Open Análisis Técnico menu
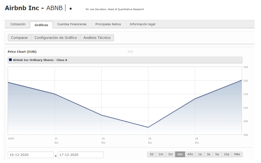This screenshot has height=163, width=261. click(x=97, y=38)
